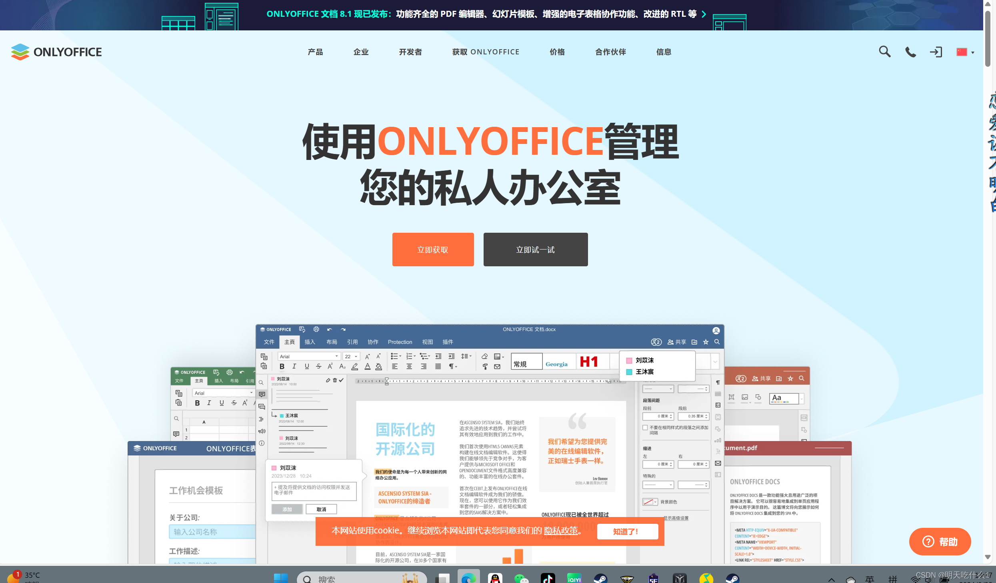Image resolution: width=996 pixels, height=583 pixels.
Task: Click the highlight color swatch in the toolbar
Action: pos(354,367)
